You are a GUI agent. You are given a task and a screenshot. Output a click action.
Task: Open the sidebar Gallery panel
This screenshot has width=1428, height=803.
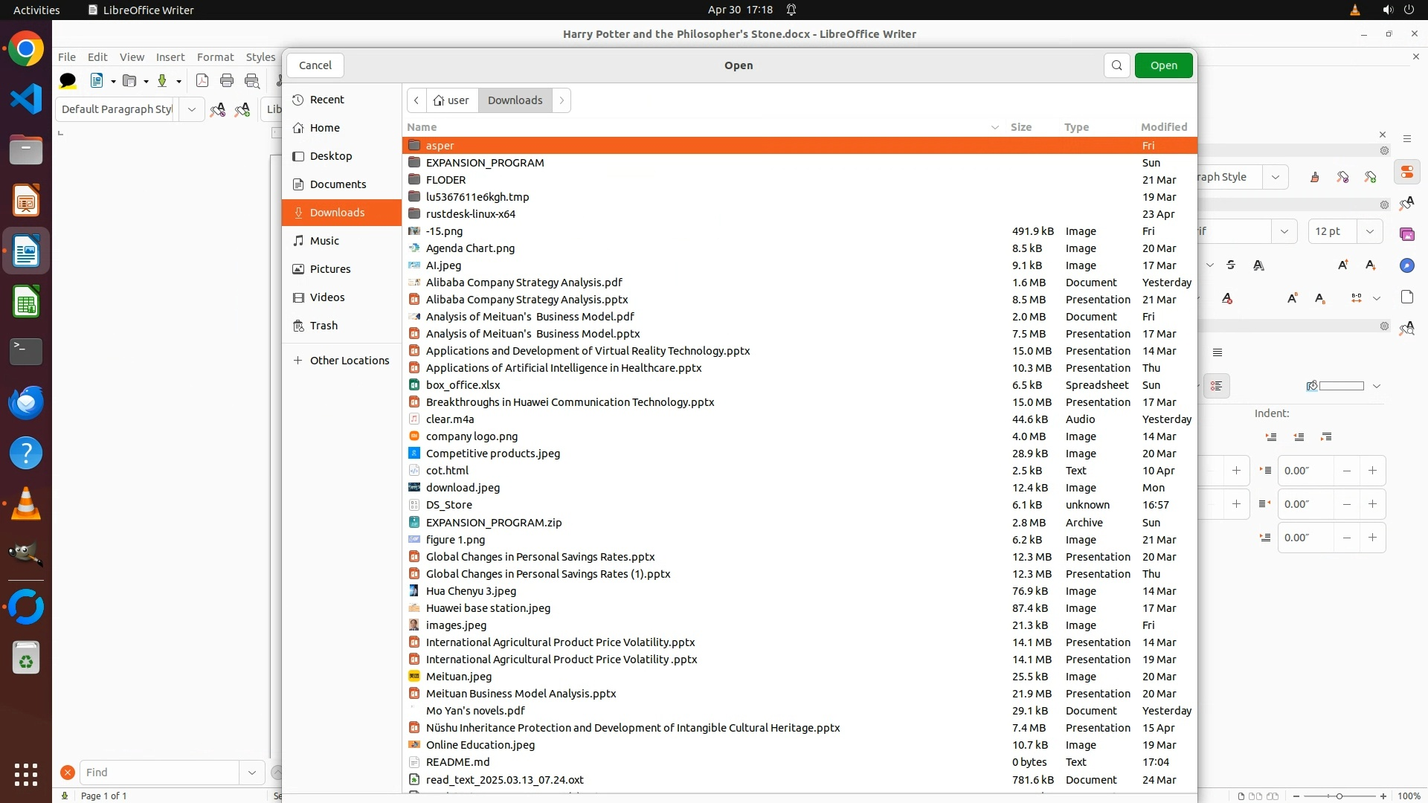coord(1406,234)
